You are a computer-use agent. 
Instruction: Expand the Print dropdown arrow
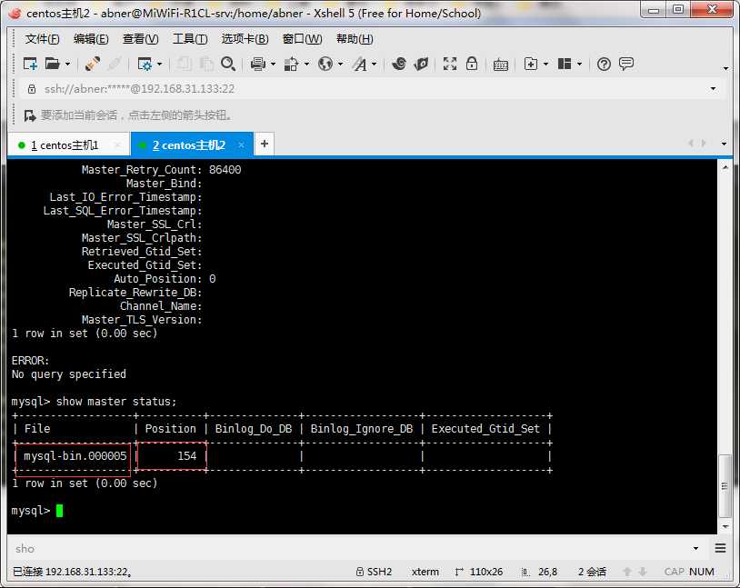pyautogui.click(x=273, y=64)
